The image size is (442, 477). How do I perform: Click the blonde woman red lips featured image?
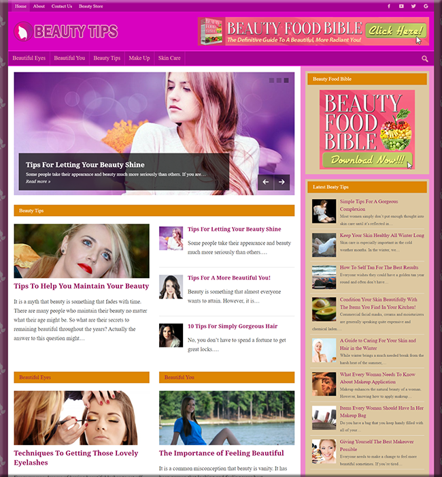tap(82, 251)
